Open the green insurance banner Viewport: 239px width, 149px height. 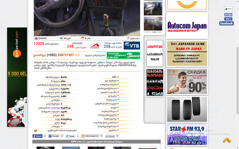coord(123,56)
